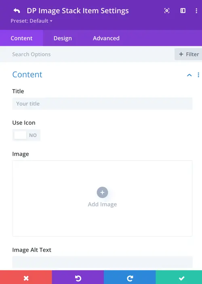Image resolution: width=202 pixels, height=284 pixels.
Task: Click the Title input field
Action: pyautogui.click(x=102, y=104)
